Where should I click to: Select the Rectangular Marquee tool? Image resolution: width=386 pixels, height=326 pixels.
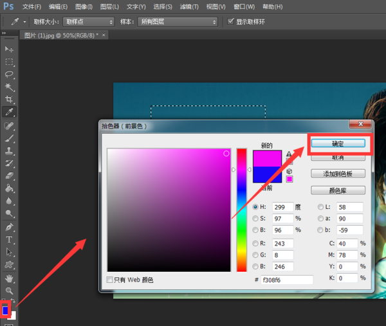point(9,62)
